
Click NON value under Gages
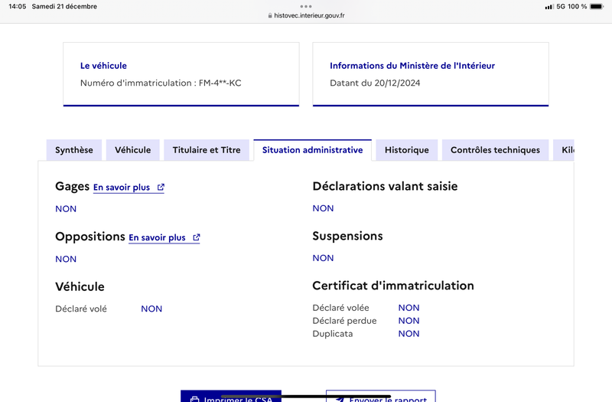pyautogui.click(x=66, y=208)
